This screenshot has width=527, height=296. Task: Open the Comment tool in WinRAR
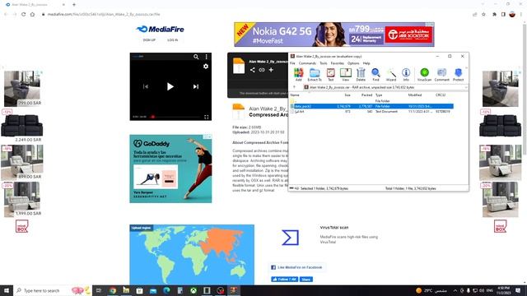441,75
